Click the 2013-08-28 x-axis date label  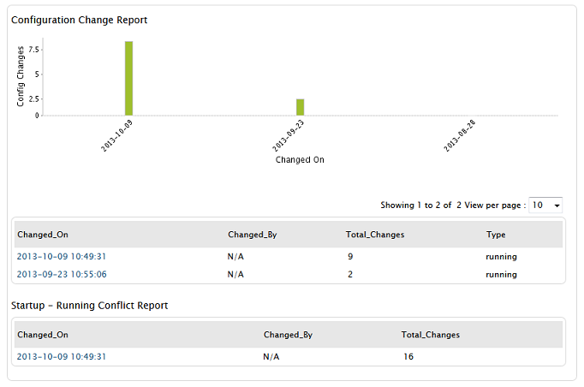click(x=460, y=135)
